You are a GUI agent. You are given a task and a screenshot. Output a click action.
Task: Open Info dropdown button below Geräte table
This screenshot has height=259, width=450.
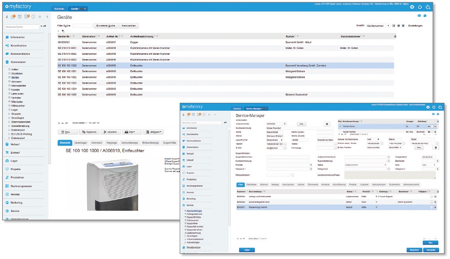pyautogui.click(x=132, y=132)
